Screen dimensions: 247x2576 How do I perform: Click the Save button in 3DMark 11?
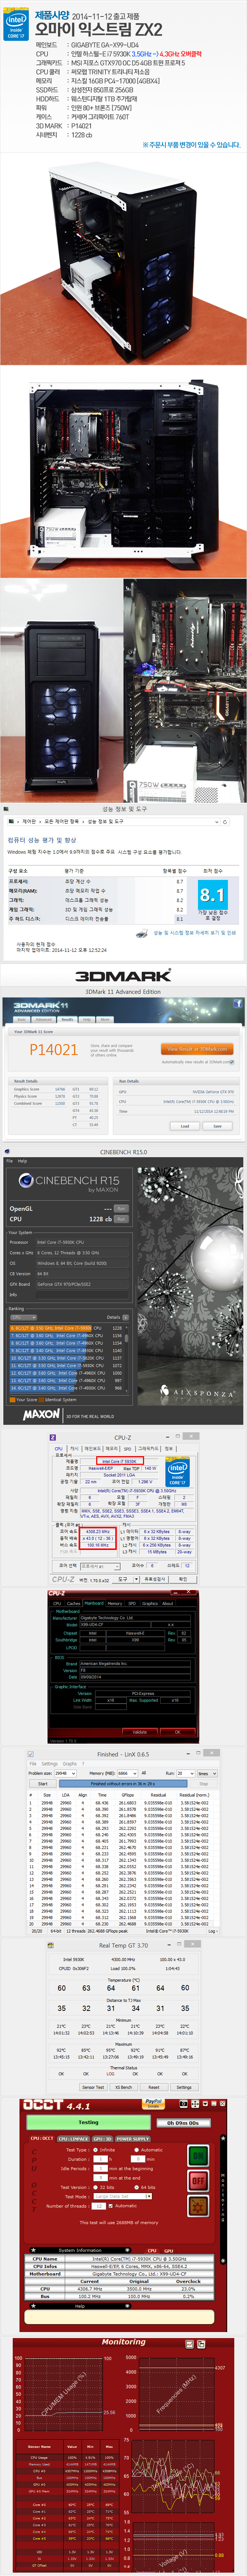(217, 1126)
